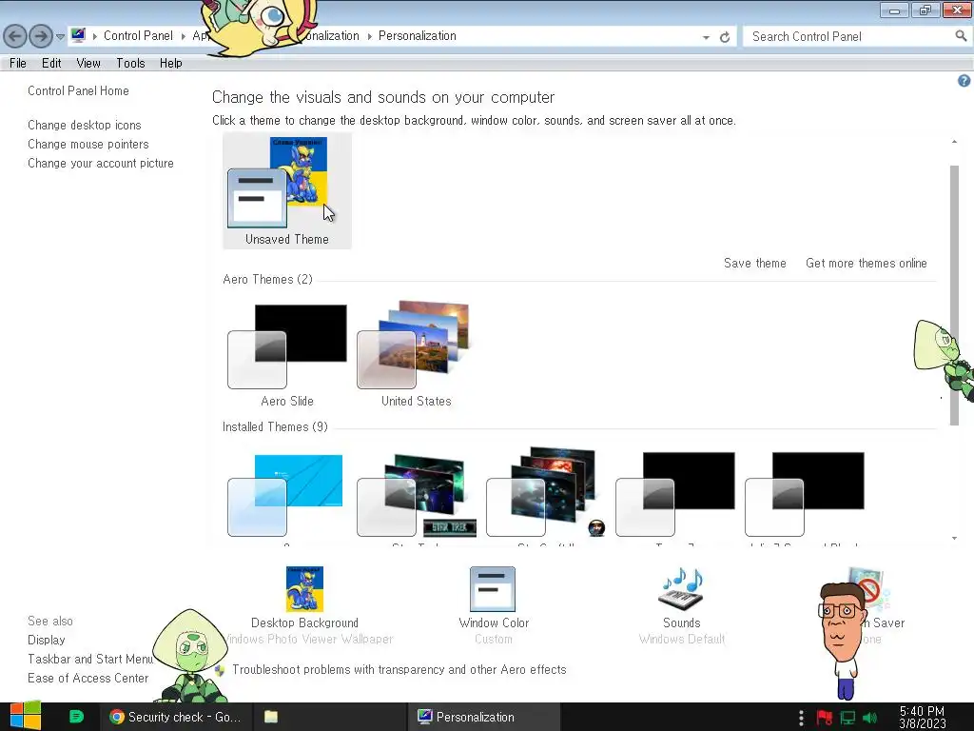Click the Windows Default sounds text
Screen dimensions: 974x731
pos(681,639)
